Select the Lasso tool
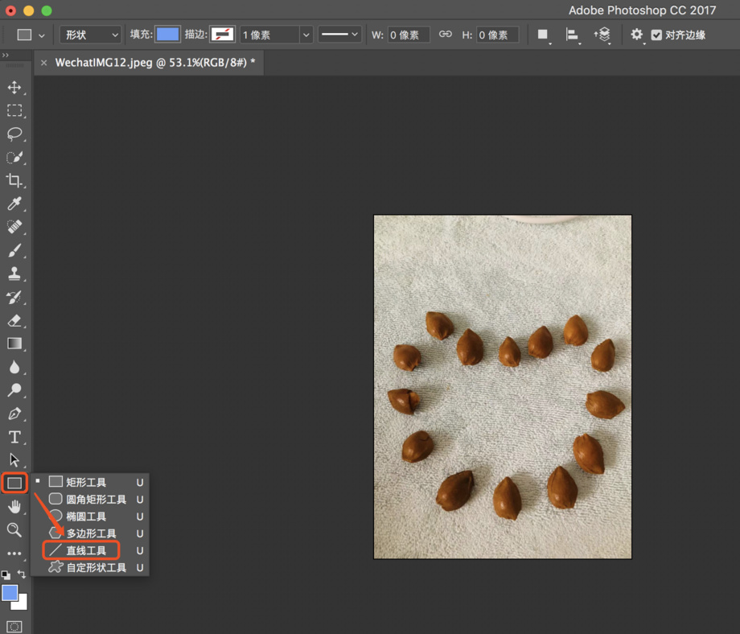 pyautogui.click(x=14, y=134)
